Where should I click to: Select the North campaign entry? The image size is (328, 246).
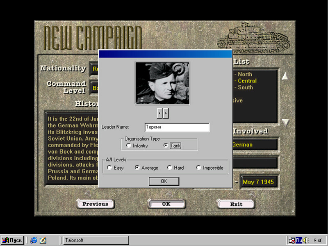tap(243, 74)
